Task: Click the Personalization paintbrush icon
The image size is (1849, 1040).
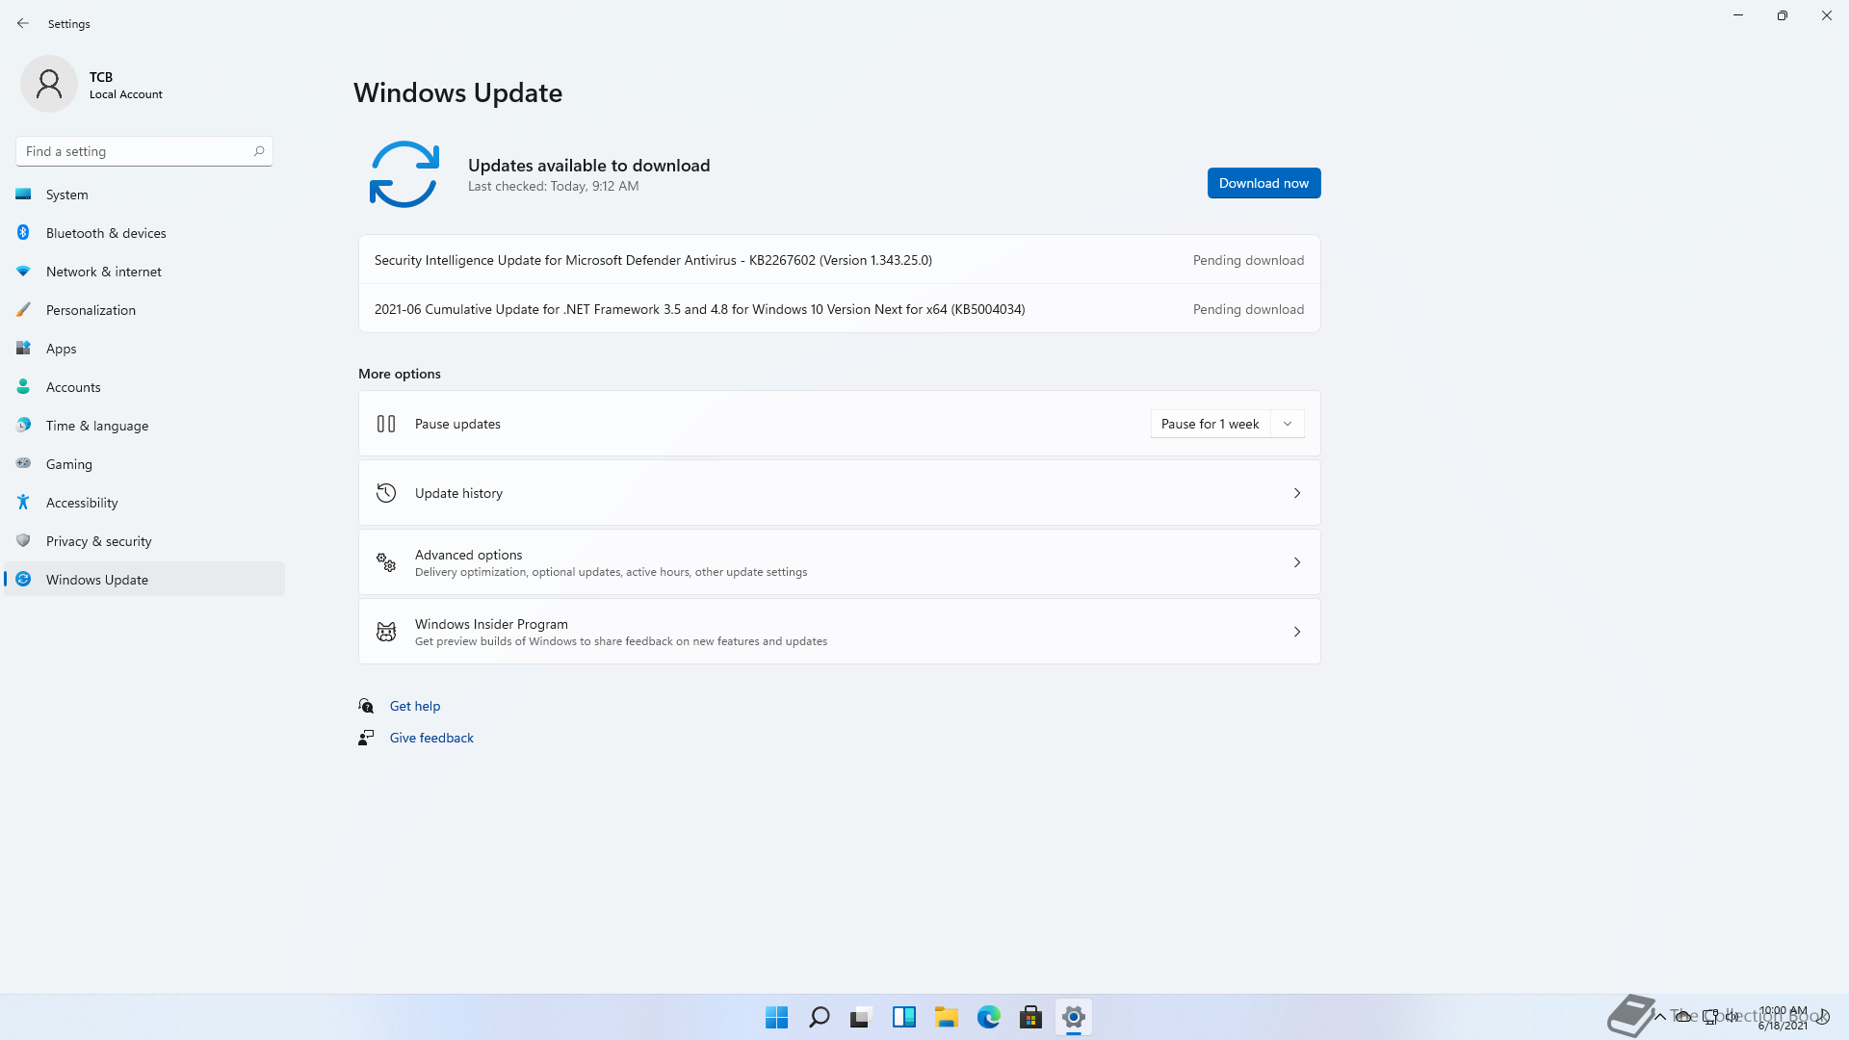Action: pyautogui.click(x=23, y=310)
